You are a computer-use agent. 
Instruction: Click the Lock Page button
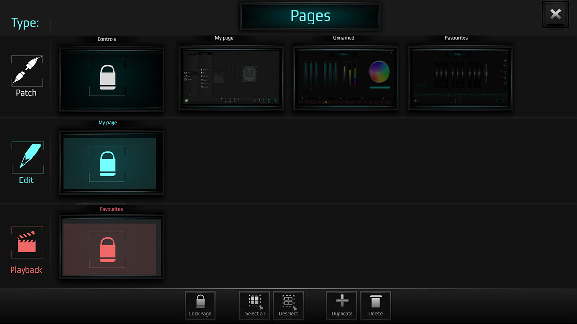[200, 306]
